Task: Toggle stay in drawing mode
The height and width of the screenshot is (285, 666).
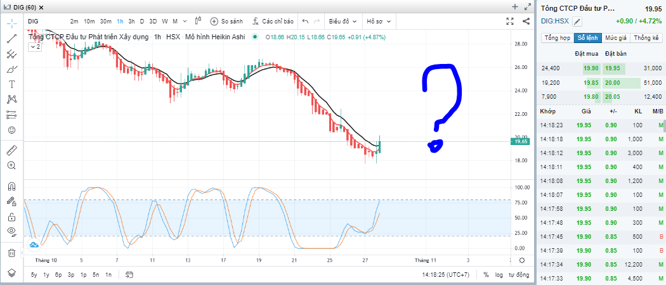Action: pos(12,201)
